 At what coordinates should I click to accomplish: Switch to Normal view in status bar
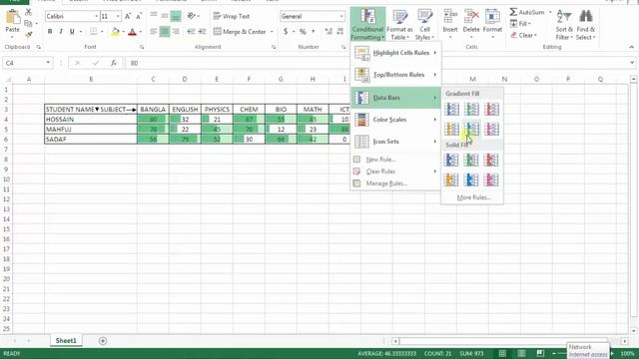click(x=502, y=353)
